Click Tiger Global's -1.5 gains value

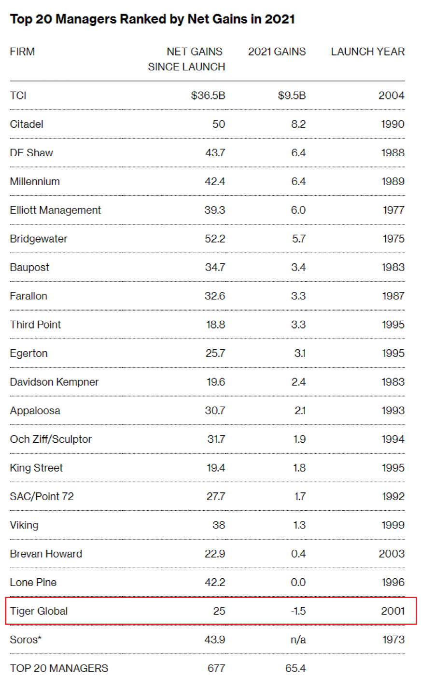(x=298, y=611)
